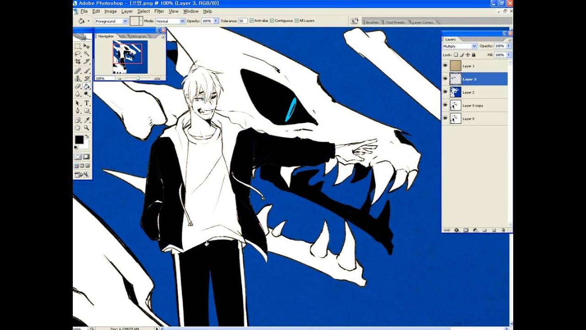The image size is (586, 330).
Task: Select the Magic Wand tool
Action: click(87, 54)
